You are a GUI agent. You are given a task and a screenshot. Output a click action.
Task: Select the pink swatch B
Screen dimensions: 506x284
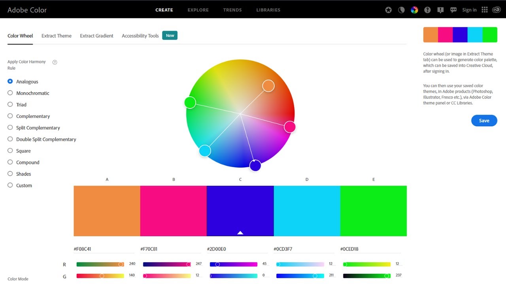[x=174, y=211]
